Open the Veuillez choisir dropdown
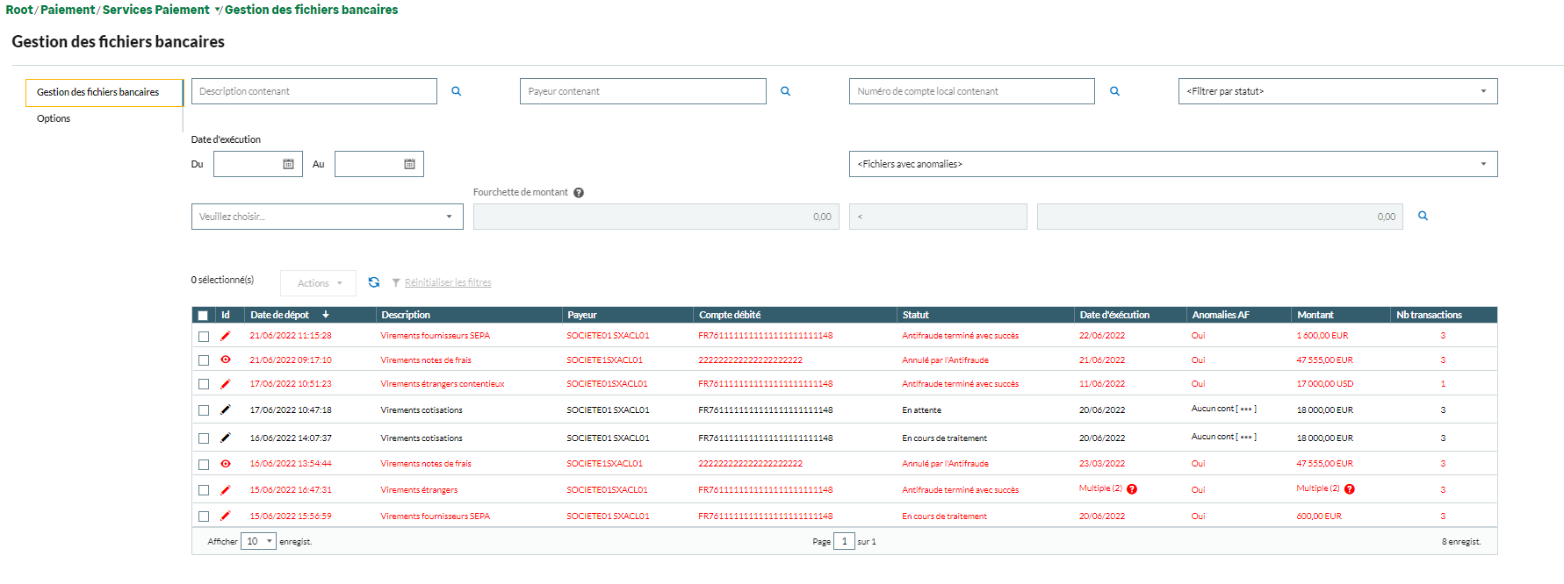Viewport: 1564px width, 584px height. point(327,217)
